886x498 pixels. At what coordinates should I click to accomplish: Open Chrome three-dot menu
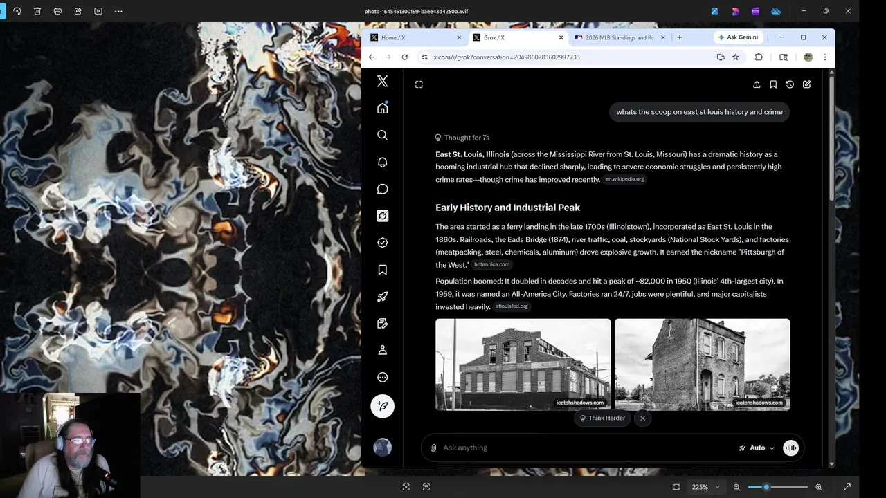click(824, 57)
